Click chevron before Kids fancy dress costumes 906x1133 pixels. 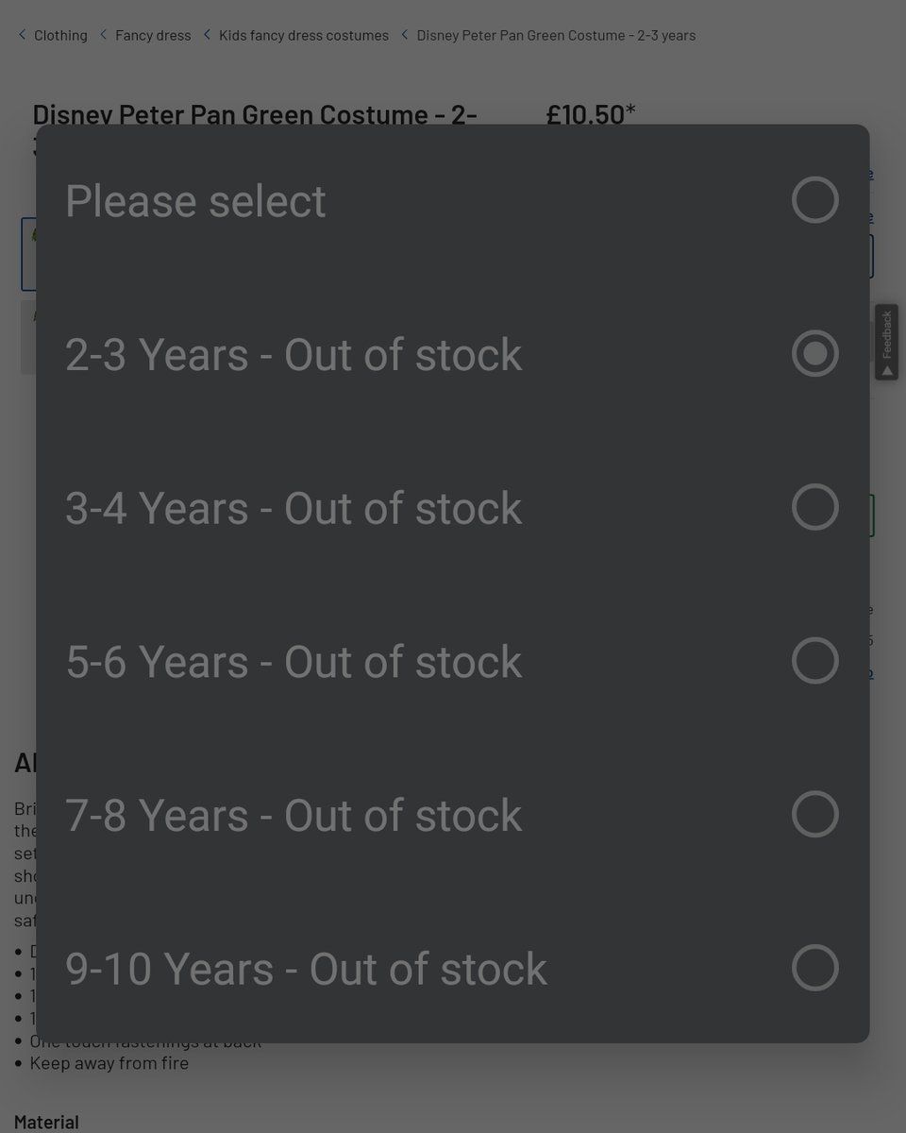pyautogui.click(x=208, y=35)
